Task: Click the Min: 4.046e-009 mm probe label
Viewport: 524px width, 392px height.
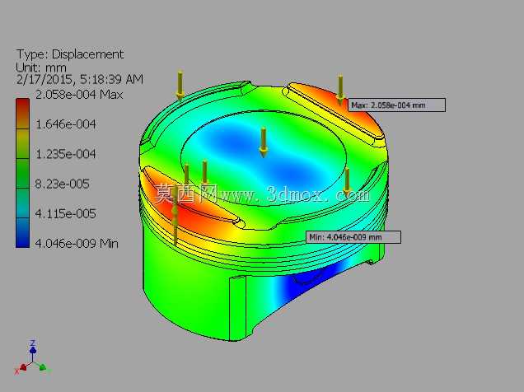Action: pos(353,237)
